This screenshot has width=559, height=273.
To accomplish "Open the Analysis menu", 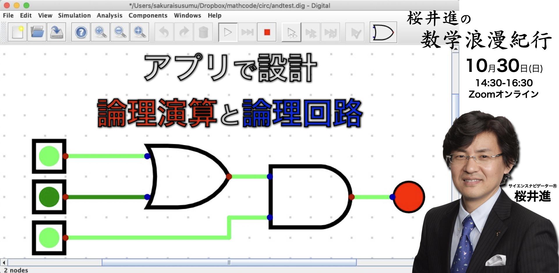I will [109, 15].
